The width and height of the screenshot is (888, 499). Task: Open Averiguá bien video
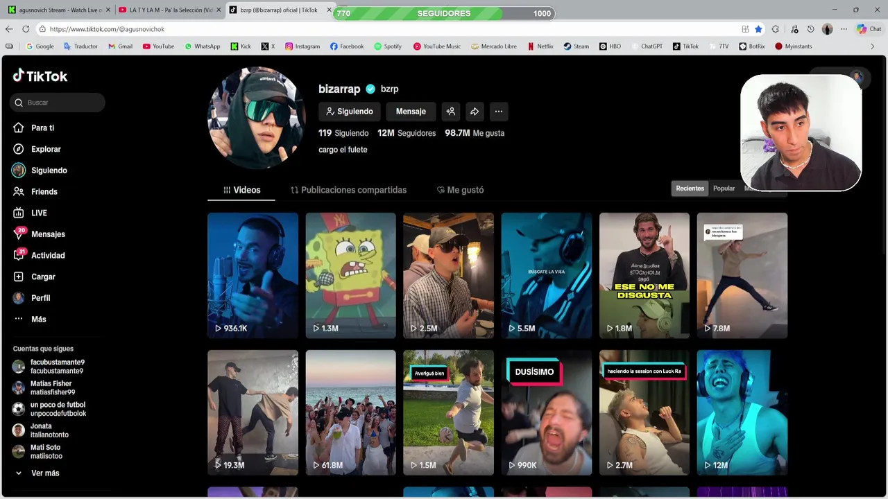pyautogui.click(x=448, y=412)
